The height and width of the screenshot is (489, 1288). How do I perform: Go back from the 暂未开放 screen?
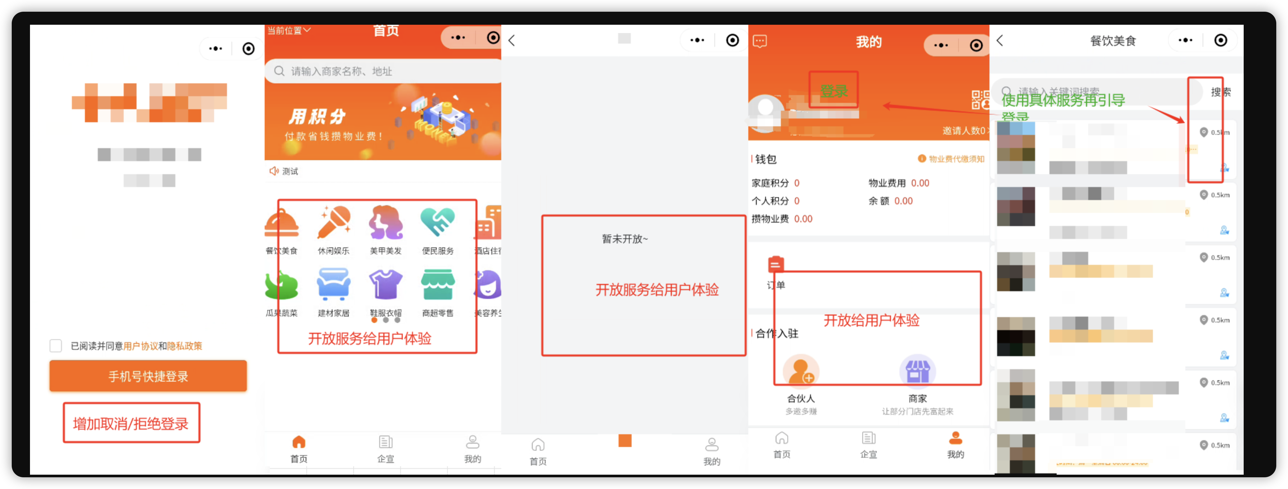tap(511, 40)
